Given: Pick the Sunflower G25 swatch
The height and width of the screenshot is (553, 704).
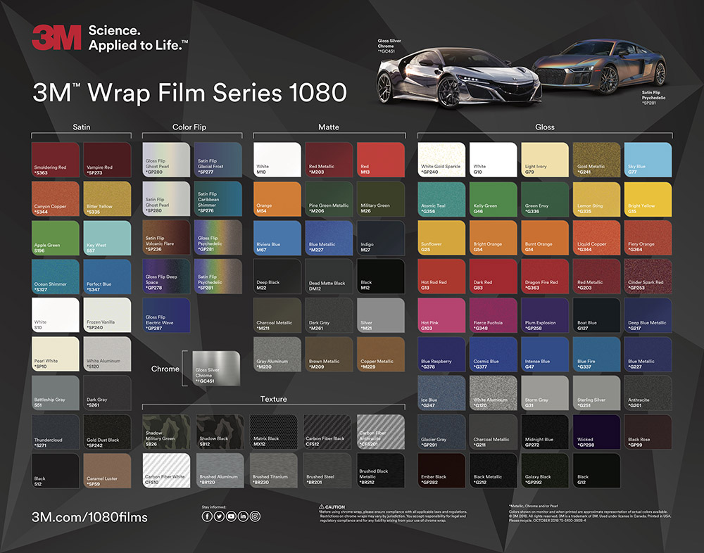Looking at the screenshot, I should click(x=442, y=238).
